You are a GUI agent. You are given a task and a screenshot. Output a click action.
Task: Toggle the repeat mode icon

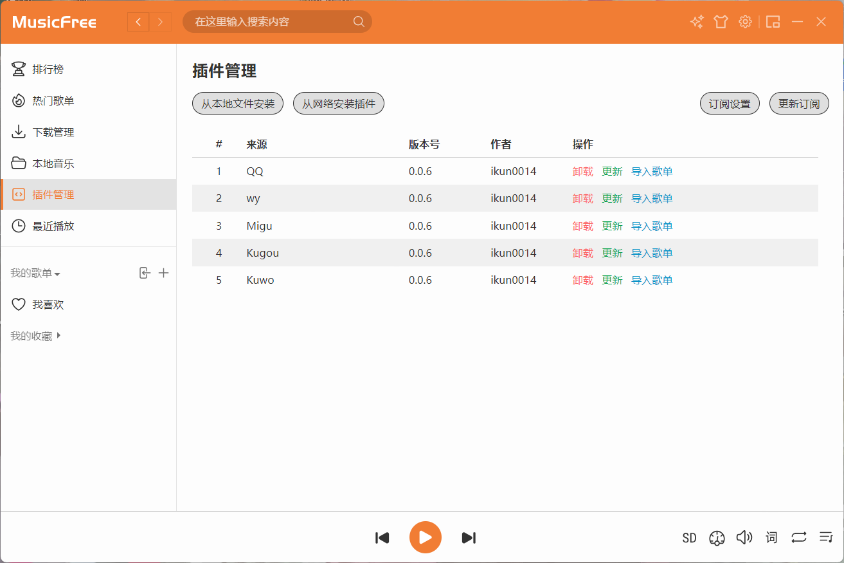click(799, 537)
